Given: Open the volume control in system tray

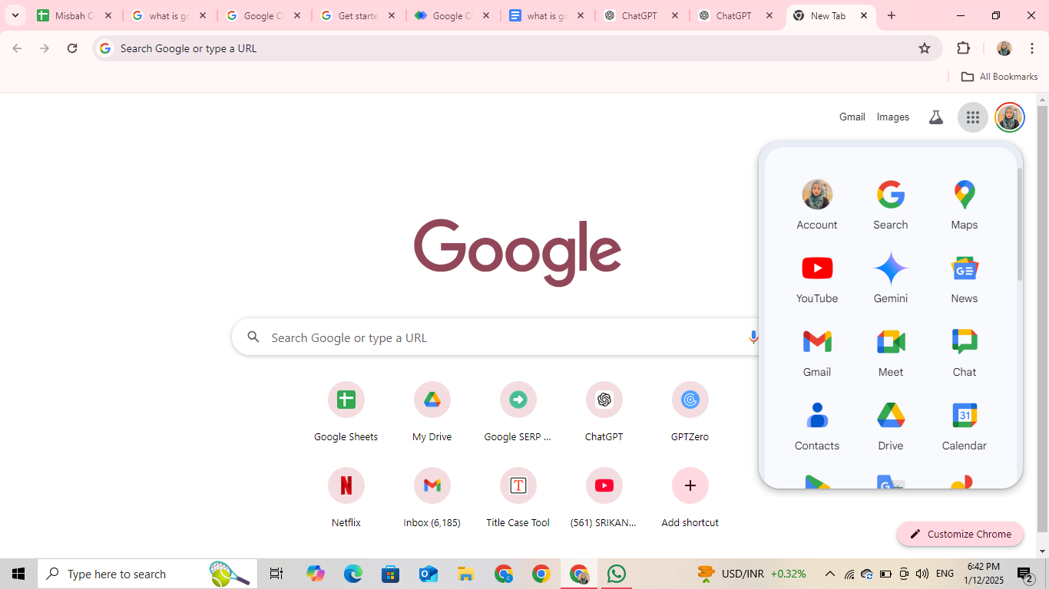Looking at the screenshot, I should (922, 574).
